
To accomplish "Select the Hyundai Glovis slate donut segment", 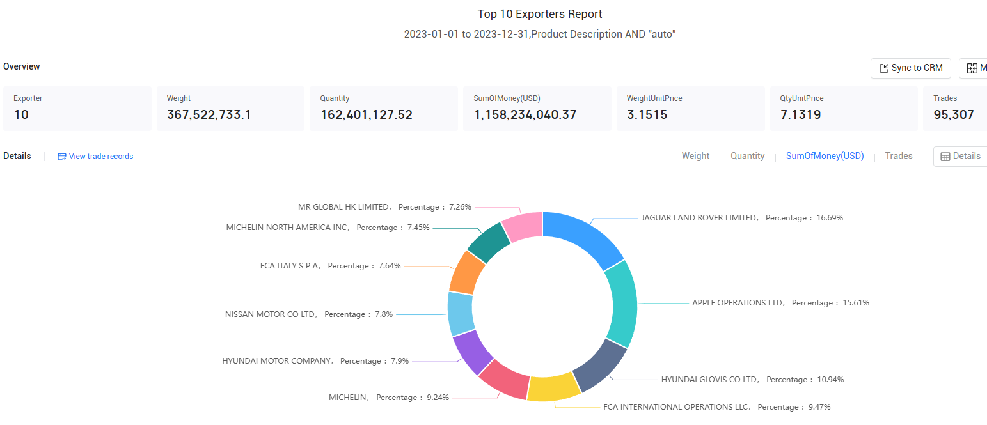I will [600, 366].
